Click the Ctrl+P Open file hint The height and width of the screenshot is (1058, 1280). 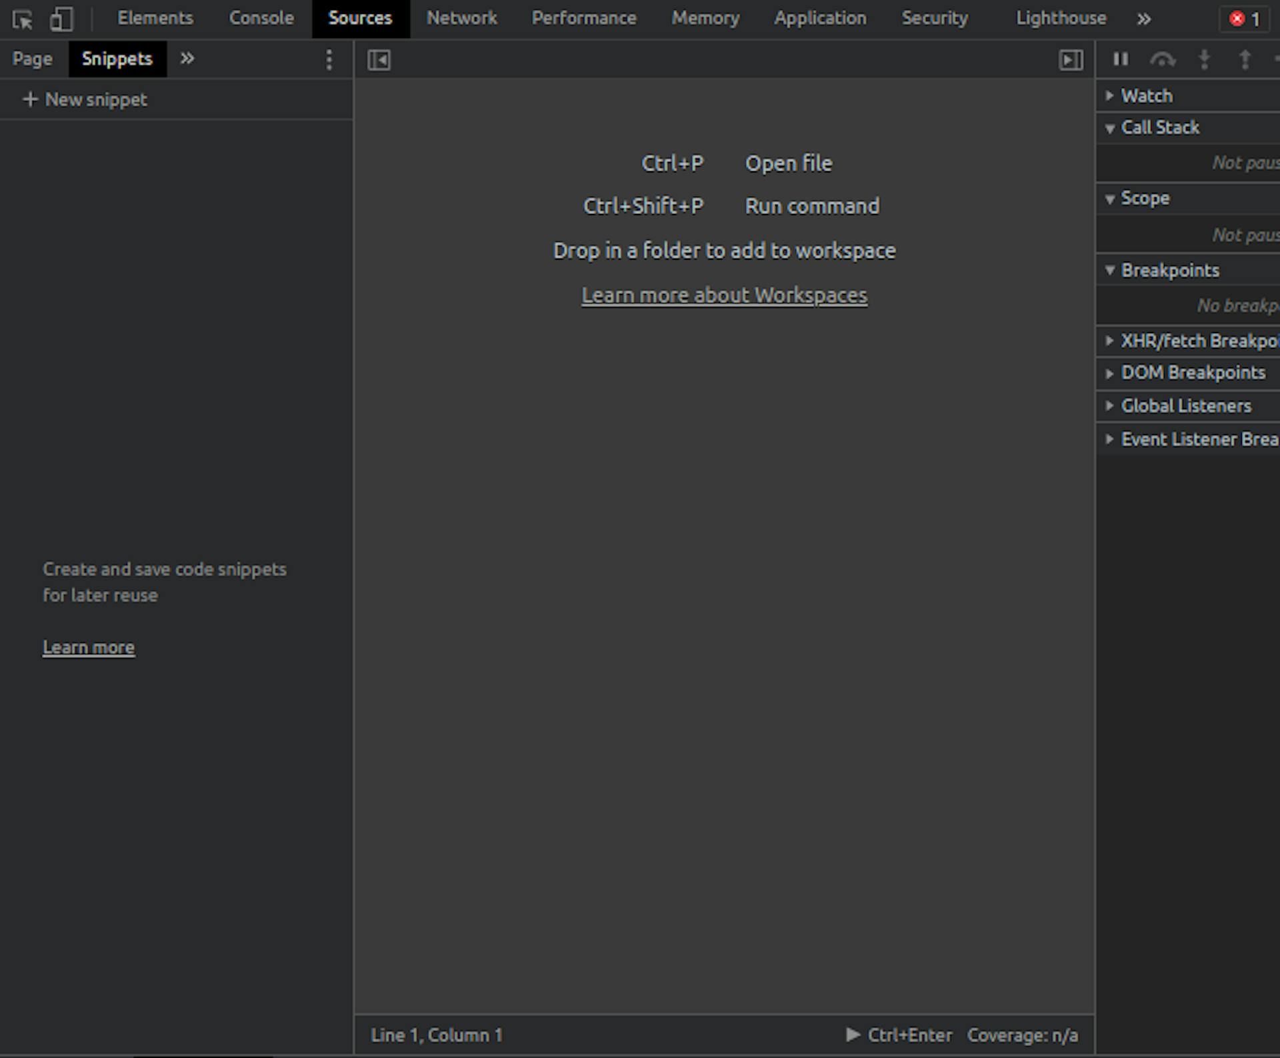[737, 164]
